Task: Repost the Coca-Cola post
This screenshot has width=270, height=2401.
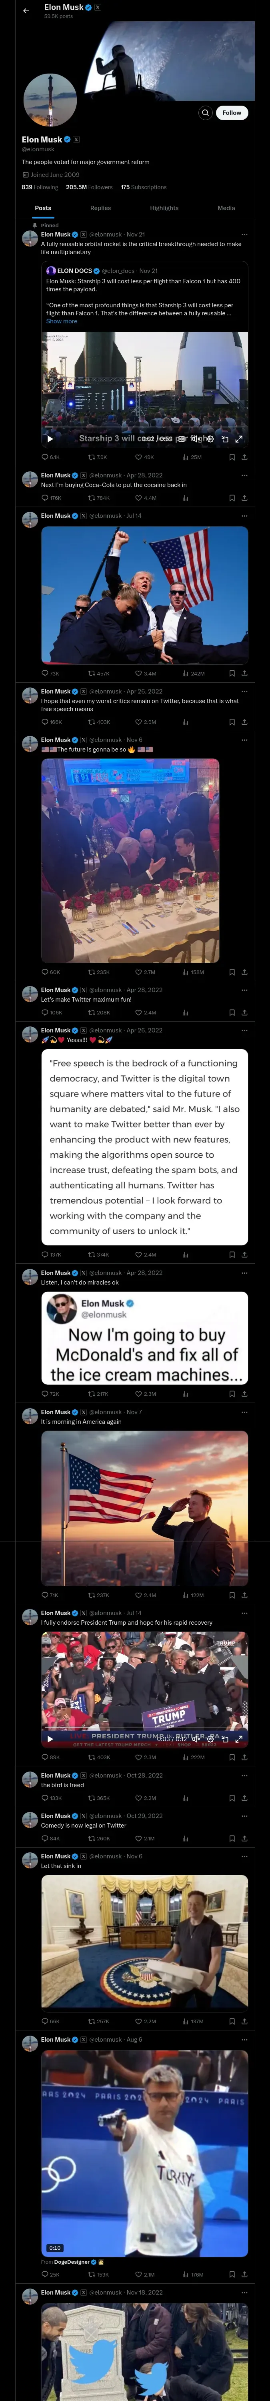Action: point(92,498)
